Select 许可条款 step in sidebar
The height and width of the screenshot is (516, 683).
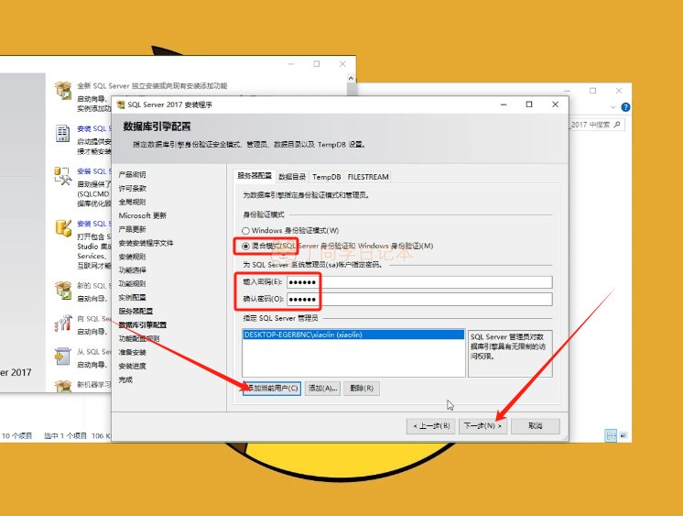coord(132,188)
